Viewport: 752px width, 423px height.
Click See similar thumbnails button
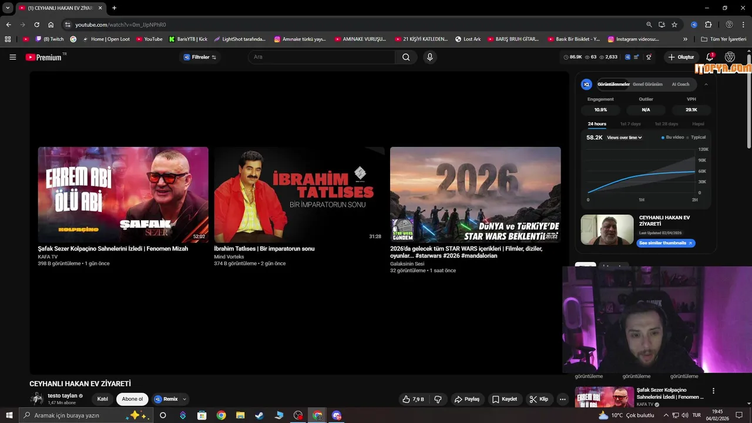click(x=666, y=243)
